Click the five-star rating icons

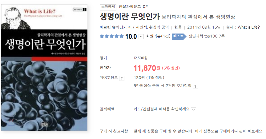pos(112,36)
